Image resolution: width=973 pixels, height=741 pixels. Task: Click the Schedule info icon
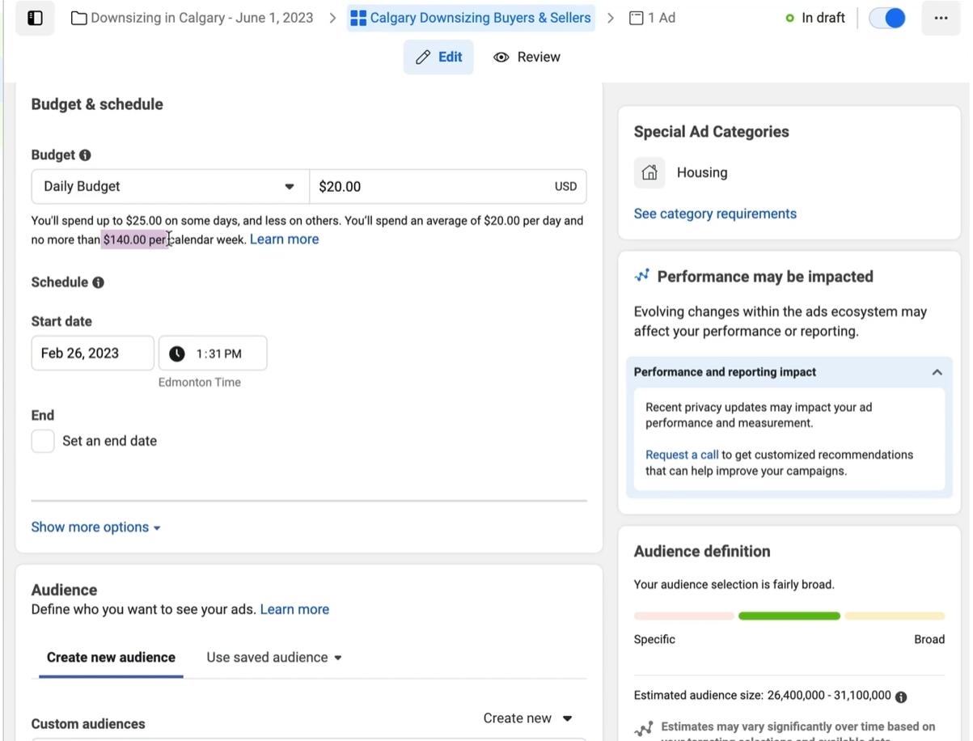pyautogui.click(x=98, y=282)
